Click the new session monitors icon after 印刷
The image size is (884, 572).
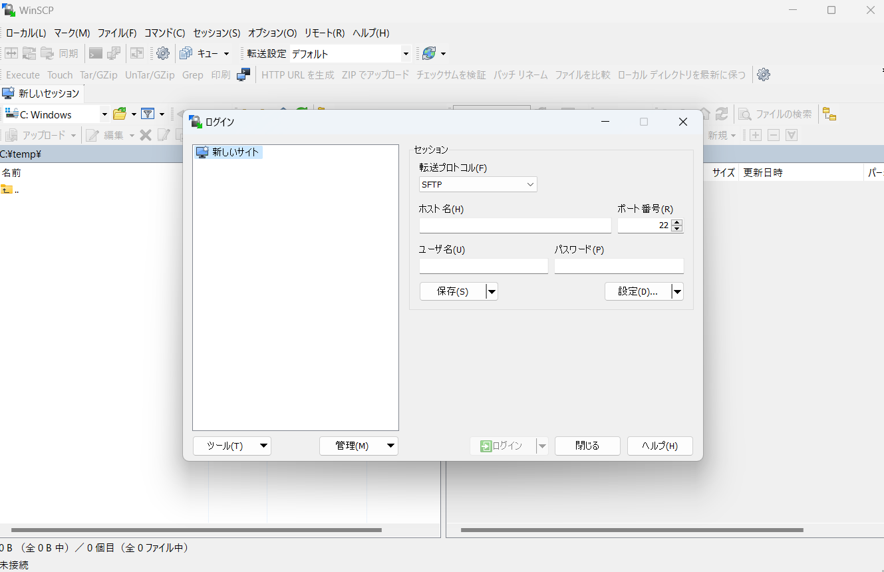coord(243,74)
